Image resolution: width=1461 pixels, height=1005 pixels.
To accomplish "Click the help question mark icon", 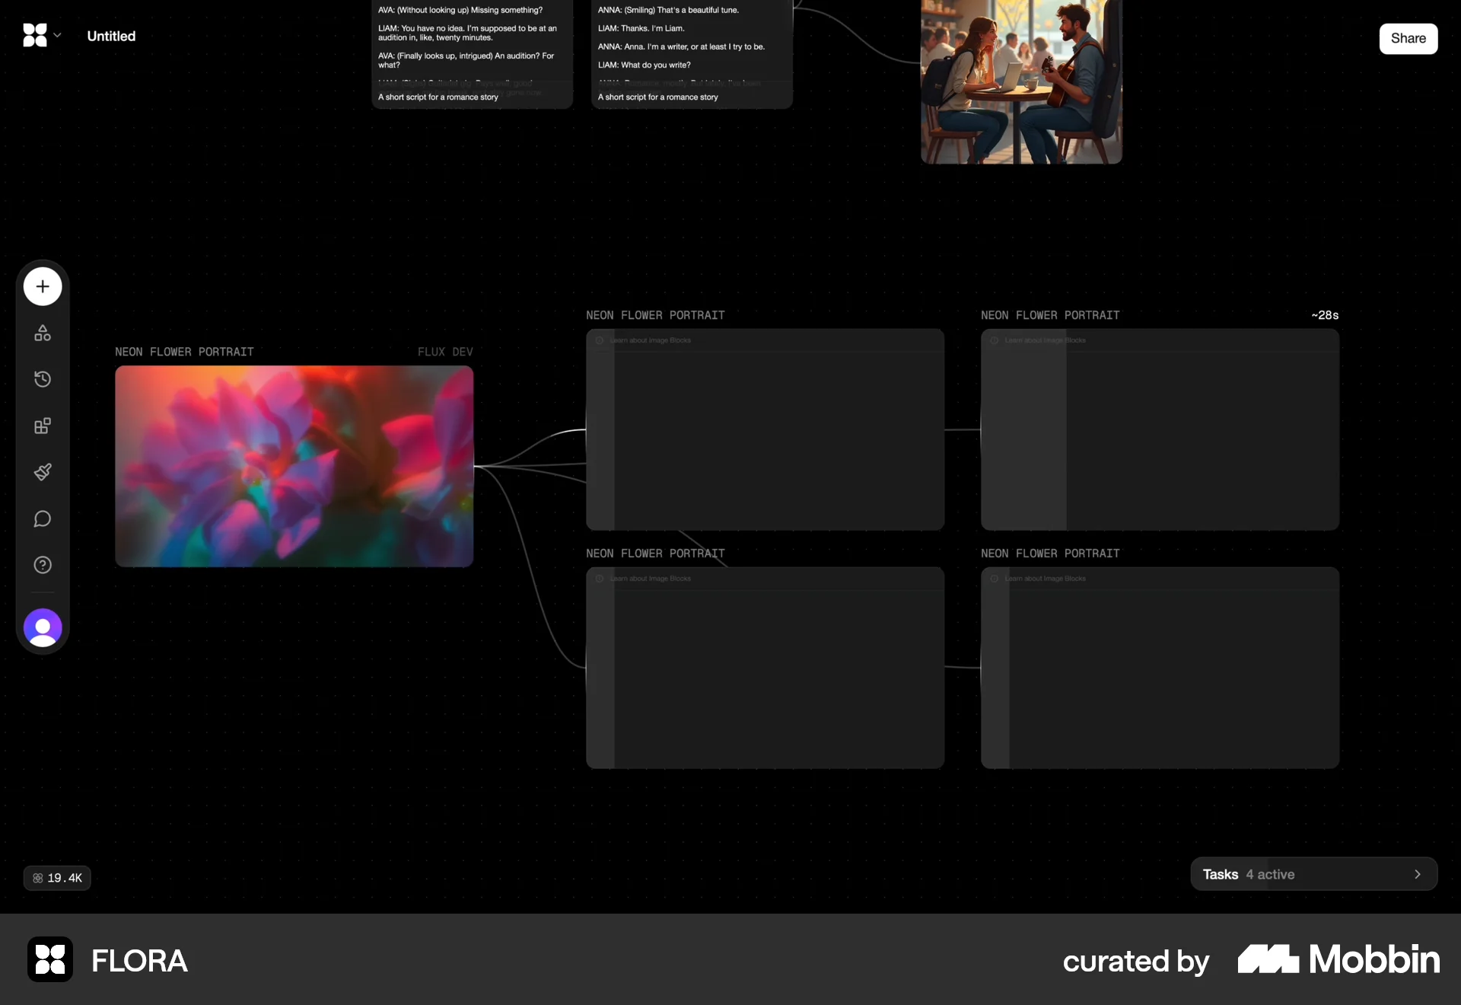I will 42,565.
